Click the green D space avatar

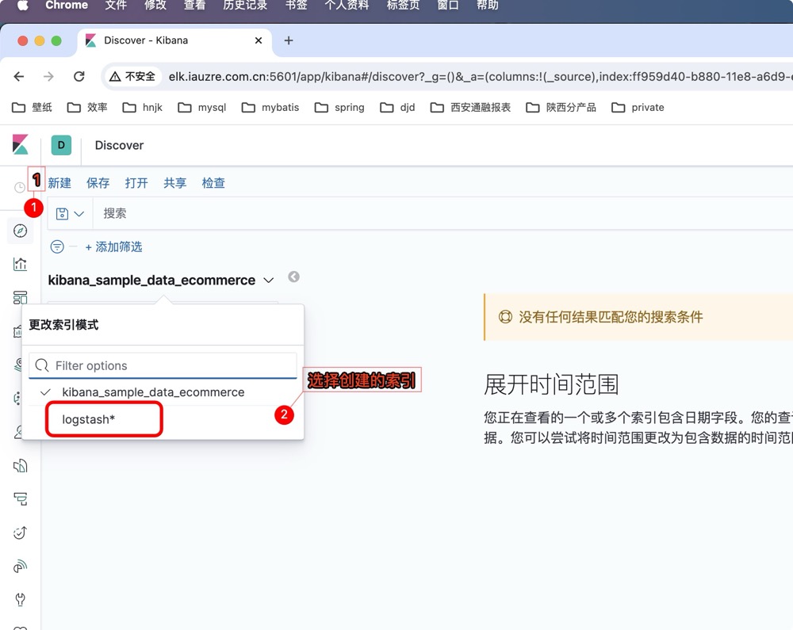coord(61,145)
